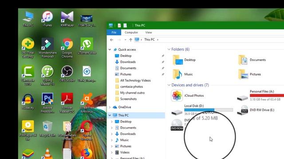Click New folder icon in title bar
The width and height of the screenshot is (284, 159).
tap(125, 26)
